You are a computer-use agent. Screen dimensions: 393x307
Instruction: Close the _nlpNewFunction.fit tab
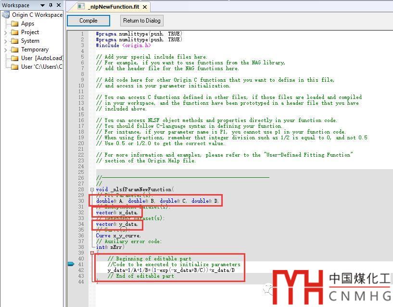pyautogui.click(x=145, y=7)
